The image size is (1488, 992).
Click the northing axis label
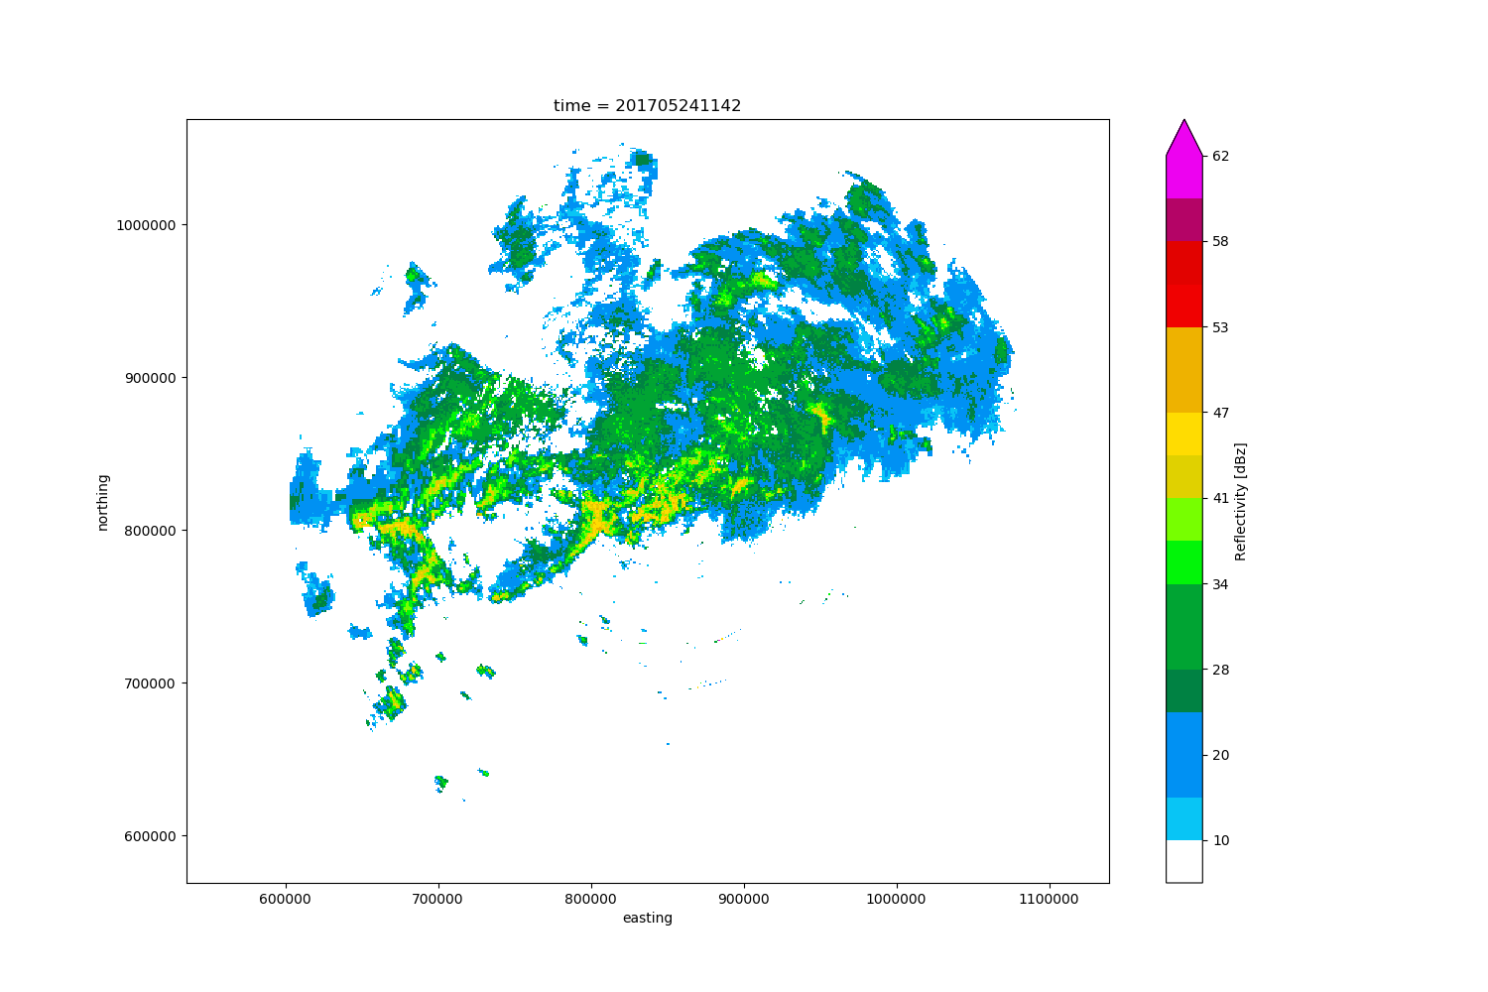tap(103, 502)
